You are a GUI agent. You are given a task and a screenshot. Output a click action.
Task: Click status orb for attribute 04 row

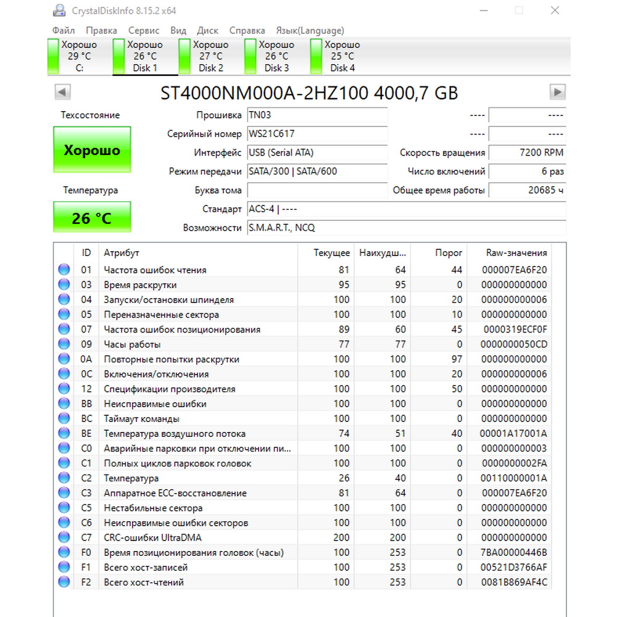tap(64, 299)
